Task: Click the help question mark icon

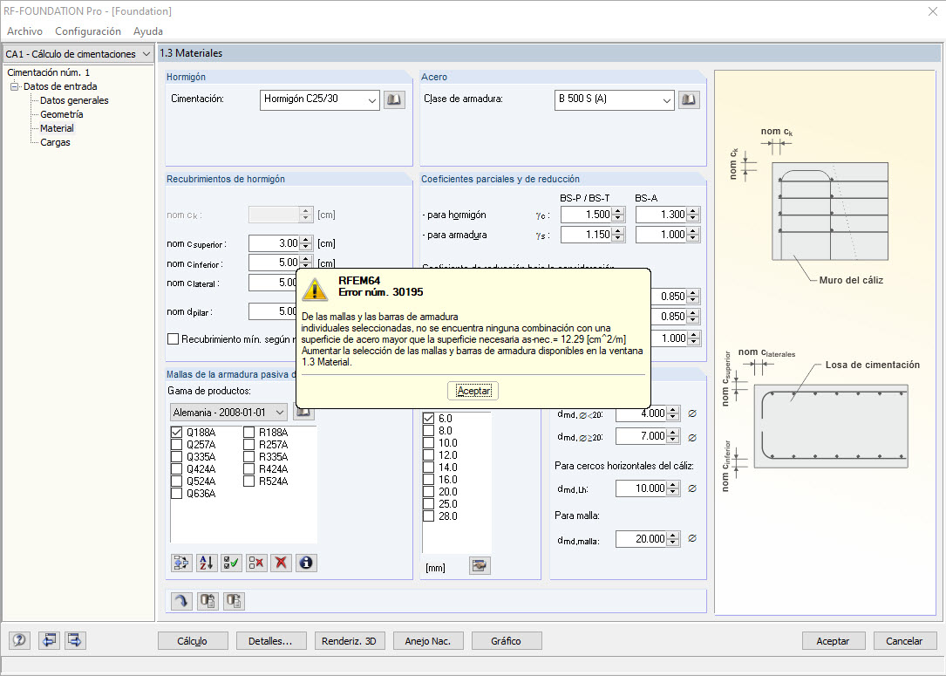Action: point(19,640)
